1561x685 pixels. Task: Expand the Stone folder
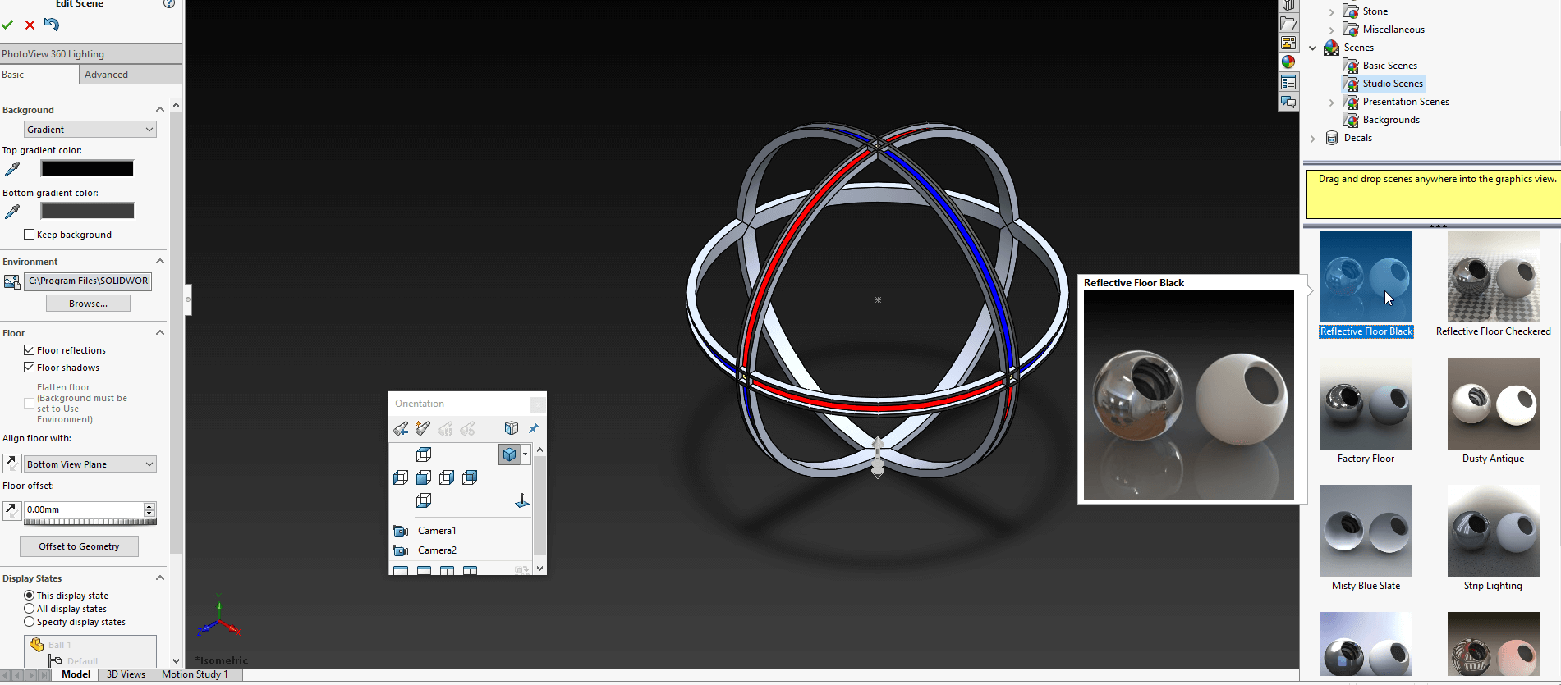1332,11
